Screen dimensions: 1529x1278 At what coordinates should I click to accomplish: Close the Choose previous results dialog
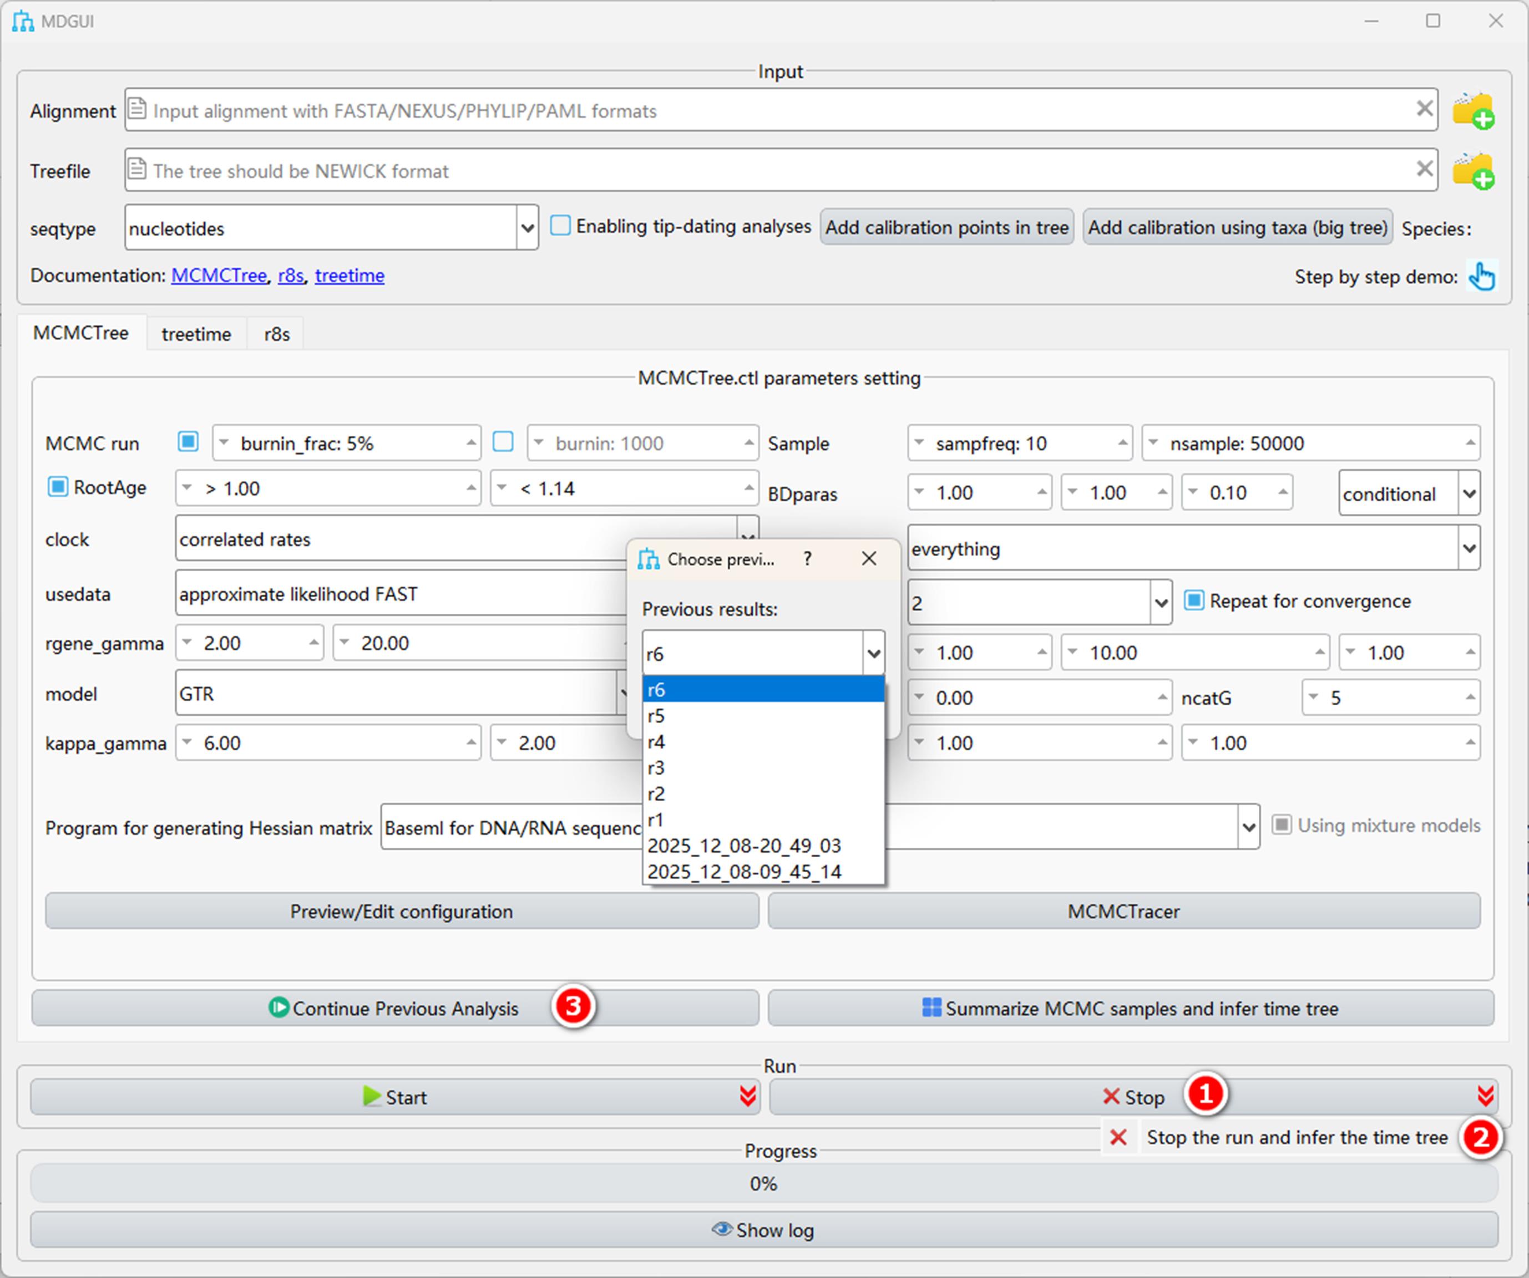pos(869,559)
